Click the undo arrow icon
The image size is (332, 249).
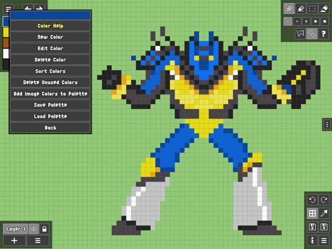click(x=312, y=200)
